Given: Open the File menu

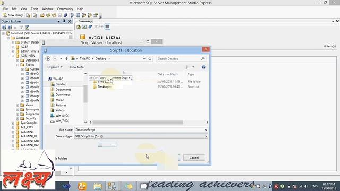Looking at the screenshot, I should (5, 9).
